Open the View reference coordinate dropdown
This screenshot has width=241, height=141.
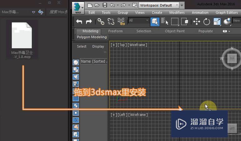(x=236, y=20)
